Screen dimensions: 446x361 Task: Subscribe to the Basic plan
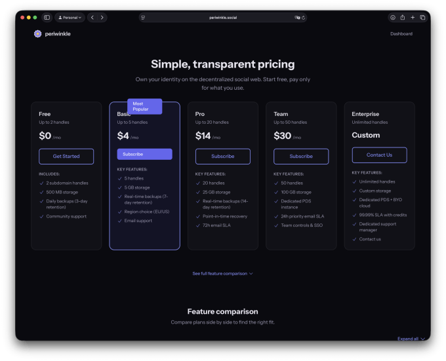tap(144, 155)
